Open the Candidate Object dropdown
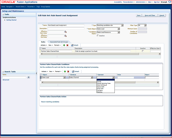The height and width of the screenshot is (138, 172). (119, 32)
